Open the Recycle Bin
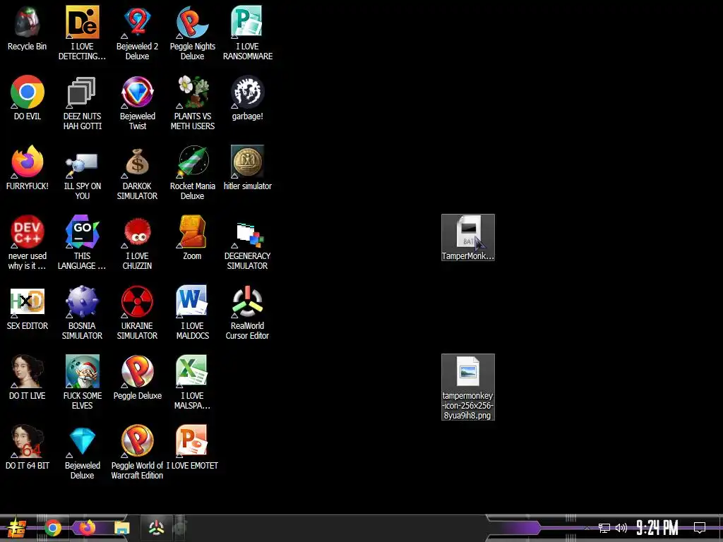Screen dimensions: 723x542 [28, 28]
